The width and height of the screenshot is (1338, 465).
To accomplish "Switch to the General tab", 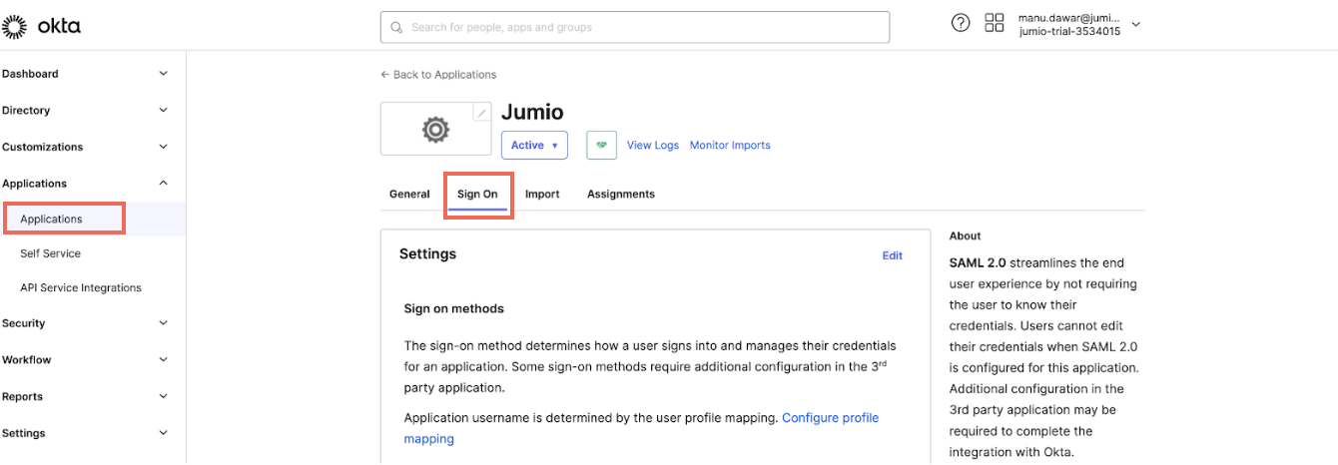I will (x=409, y=194).
